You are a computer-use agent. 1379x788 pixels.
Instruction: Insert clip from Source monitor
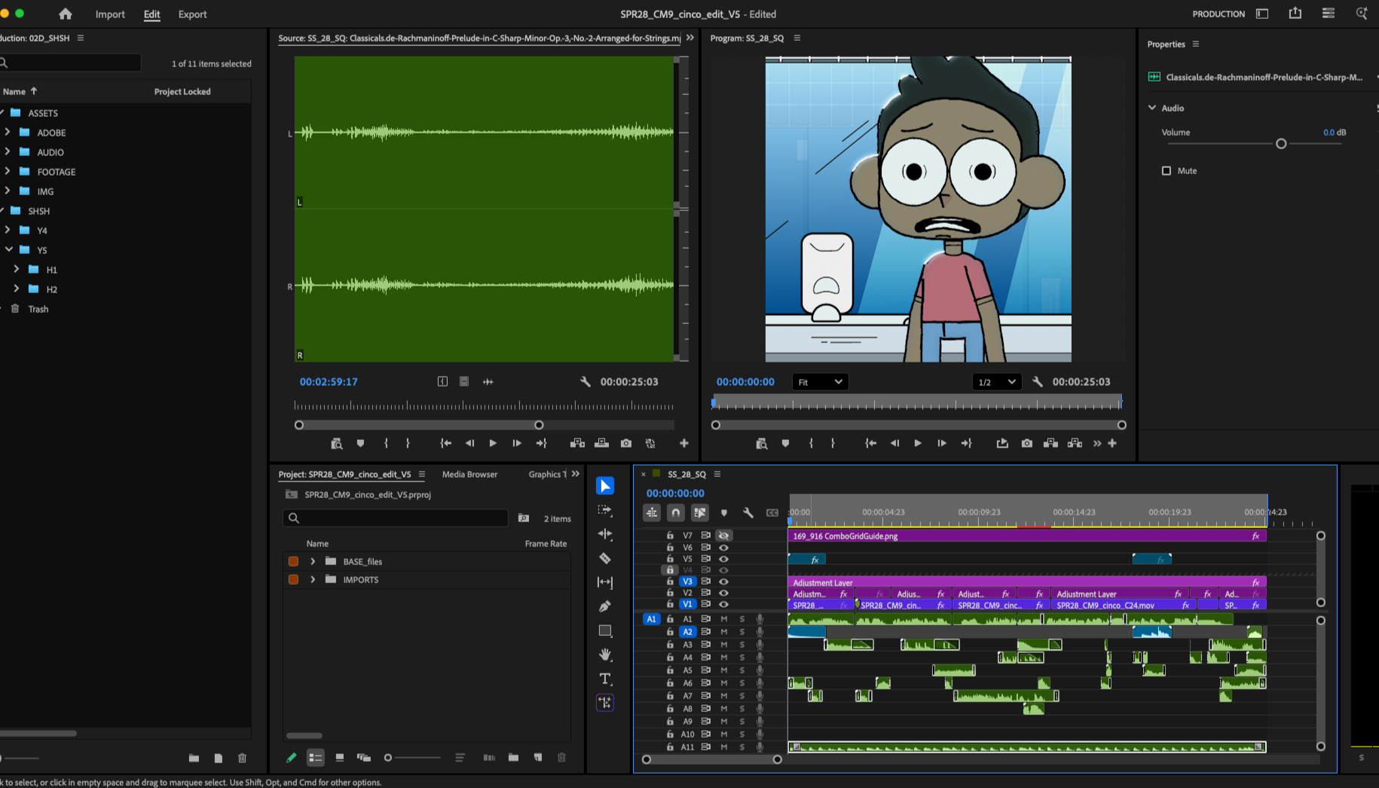577,444
